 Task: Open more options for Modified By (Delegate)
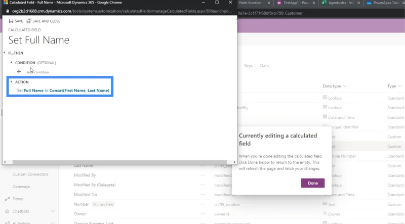point(203,185)
